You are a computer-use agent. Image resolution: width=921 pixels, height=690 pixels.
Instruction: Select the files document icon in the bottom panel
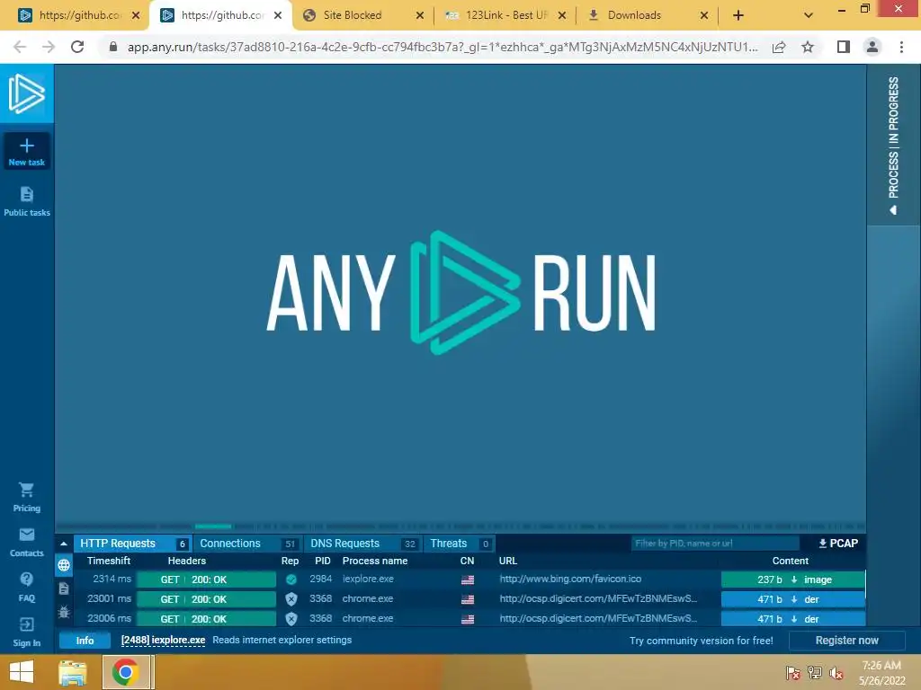64,588
